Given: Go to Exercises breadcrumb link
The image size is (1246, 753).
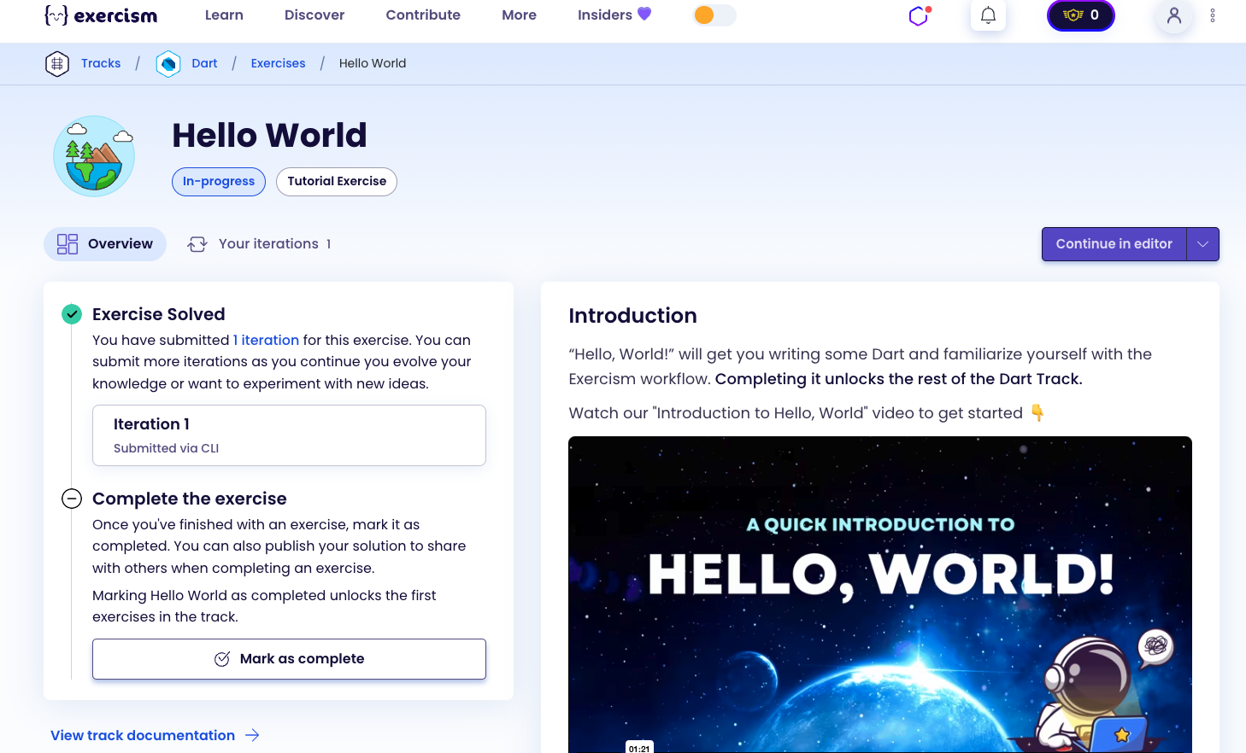Looking at the screenshot, I should (278, 63).
